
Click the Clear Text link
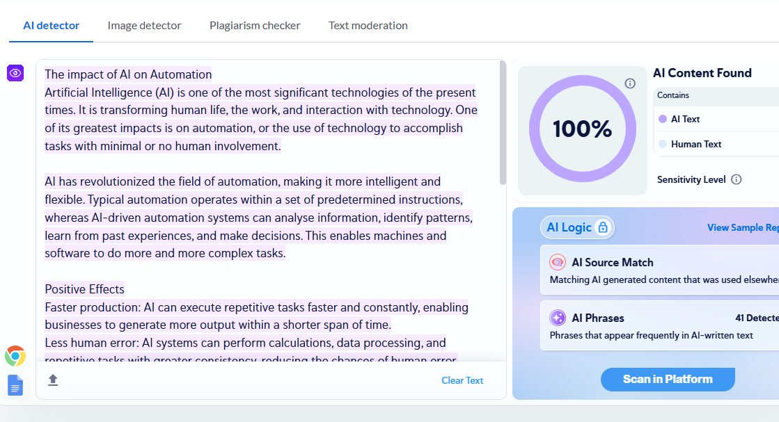[x=462, y=380]
